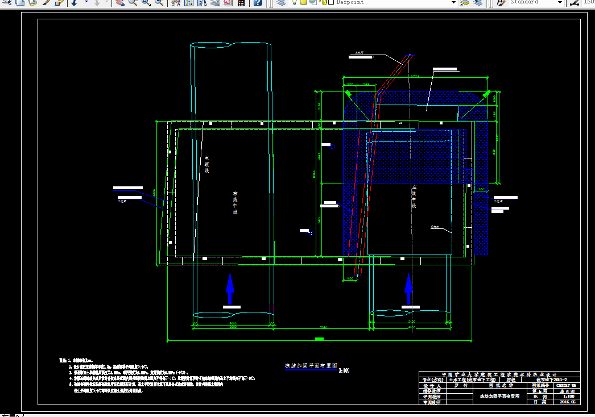
Task: Open the Block Editor tool
Action: pos(59,2)
